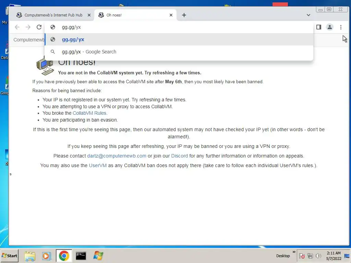The image size is (351, 263).
Task: Open the Windows Explorer taskbar icon
Action: pos(30,256)
